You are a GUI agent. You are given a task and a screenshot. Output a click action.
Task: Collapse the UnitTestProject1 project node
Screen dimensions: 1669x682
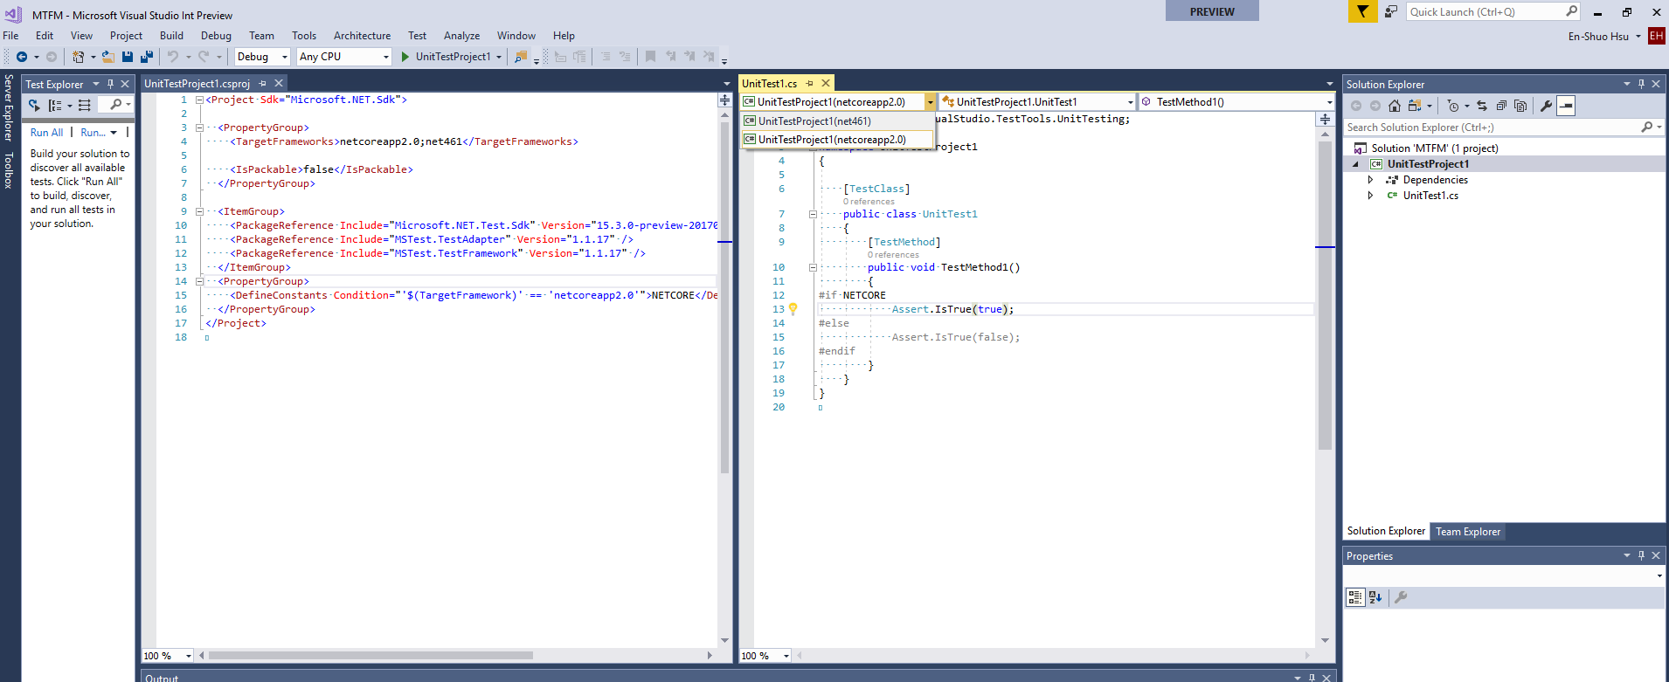coord(1356,164)
